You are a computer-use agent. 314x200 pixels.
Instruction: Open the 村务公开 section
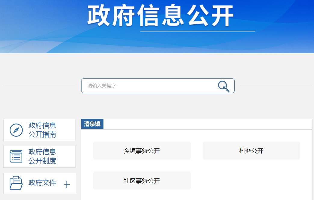[x=251, y=151]
